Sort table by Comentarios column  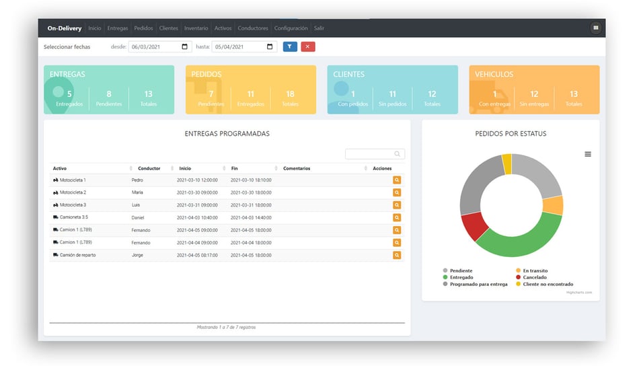[324, 168]
